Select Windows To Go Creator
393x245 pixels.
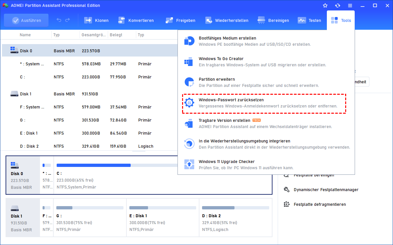pyautogui.click(x=266, y=62)
